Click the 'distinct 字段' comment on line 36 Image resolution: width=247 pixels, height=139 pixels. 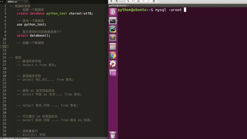click(34, 135)
